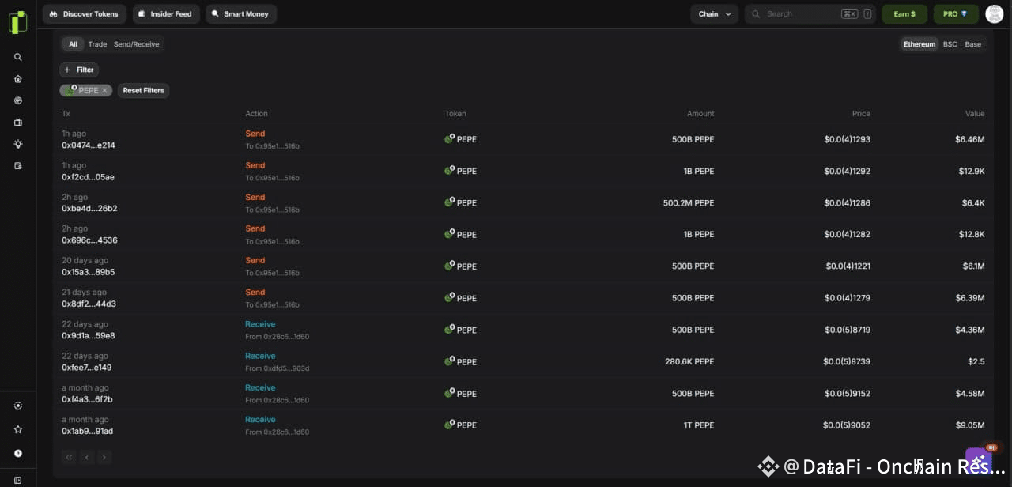Image resolution: width=1012 pixels, height=487 pixels.
Task: Open transaction 0x8df2...44d3
Action: click(x=89, y=304)
